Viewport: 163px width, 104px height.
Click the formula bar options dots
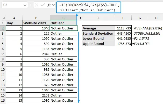point(31,5)
